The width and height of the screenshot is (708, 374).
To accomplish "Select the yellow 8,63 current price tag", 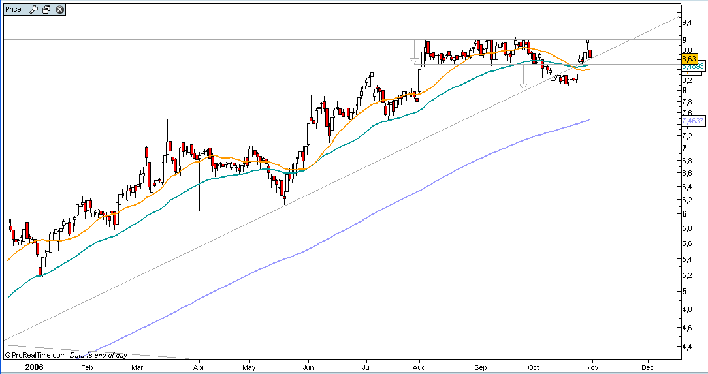I will 690,59.
